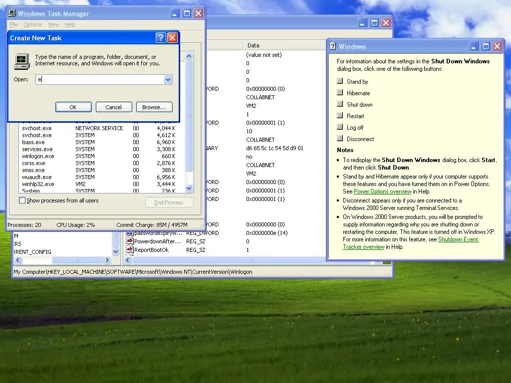Click the 0x0000000e (14) data value
Screen dimensions: 511x383
coord(267,233)
